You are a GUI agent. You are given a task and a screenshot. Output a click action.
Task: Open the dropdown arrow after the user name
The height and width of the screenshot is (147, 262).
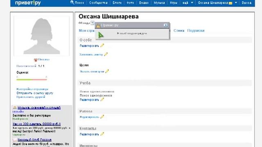pos(236,3)
